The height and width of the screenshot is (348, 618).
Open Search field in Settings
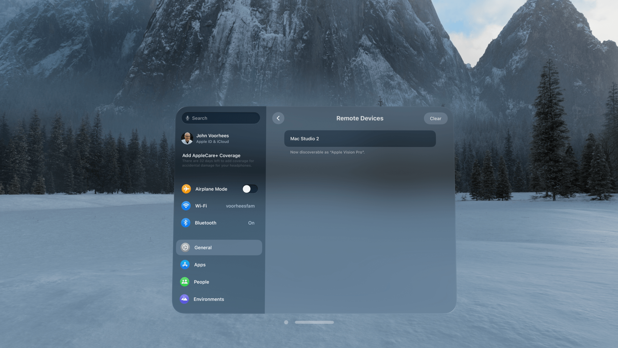click(220, 118)
